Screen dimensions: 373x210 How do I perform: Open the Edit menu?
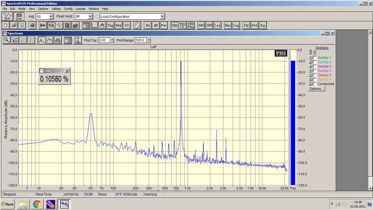[x=13, y=8]
